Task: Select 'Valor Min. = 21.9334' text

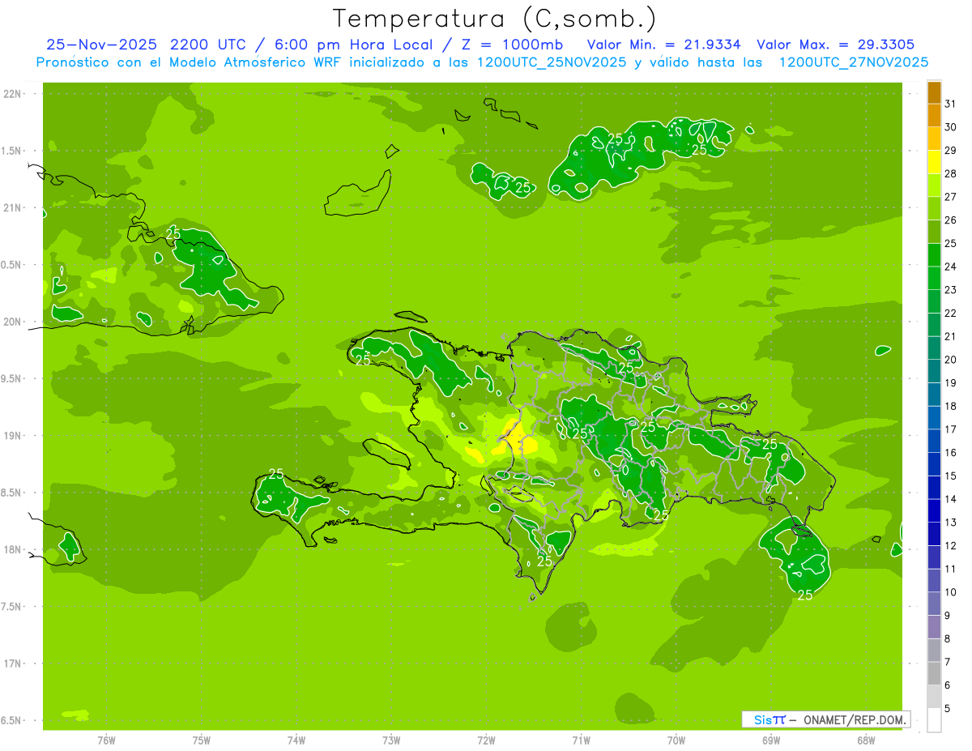Action: [663, 45]
